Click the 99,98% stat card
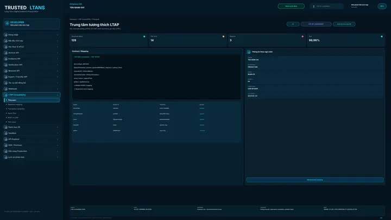The width and height of the screenshot is (391, 220). [345, 40]
